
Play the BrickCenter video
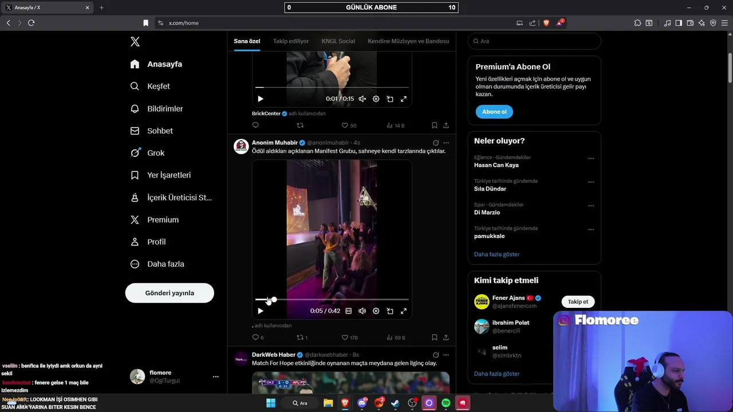pyautogui.click(x=261, y=99)
